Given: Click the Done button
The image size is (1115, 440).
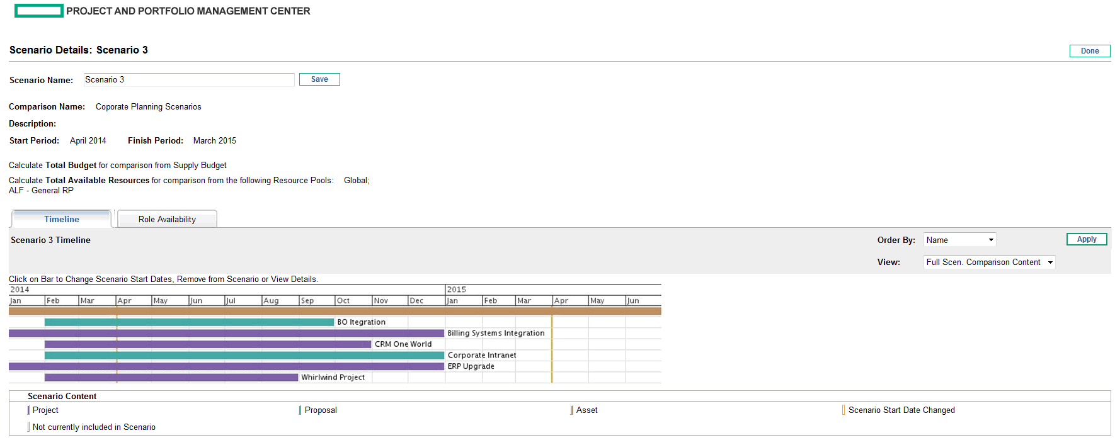Looking at the screenshot, I should [1089, 51].
